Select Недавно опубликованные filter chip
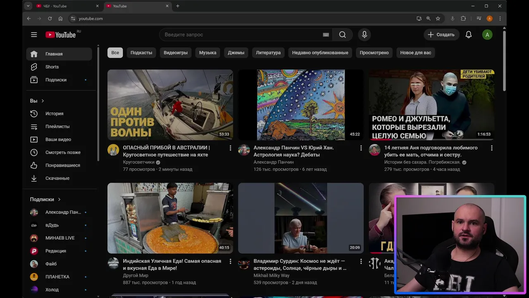 [320, 53]
